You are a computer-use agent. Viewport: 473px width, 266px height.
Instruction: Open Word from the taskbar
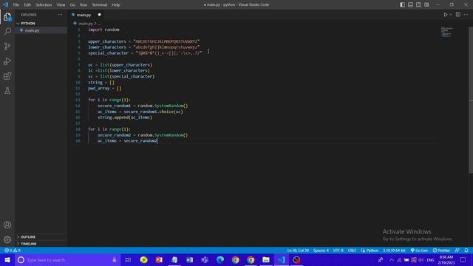pos(189,260)
